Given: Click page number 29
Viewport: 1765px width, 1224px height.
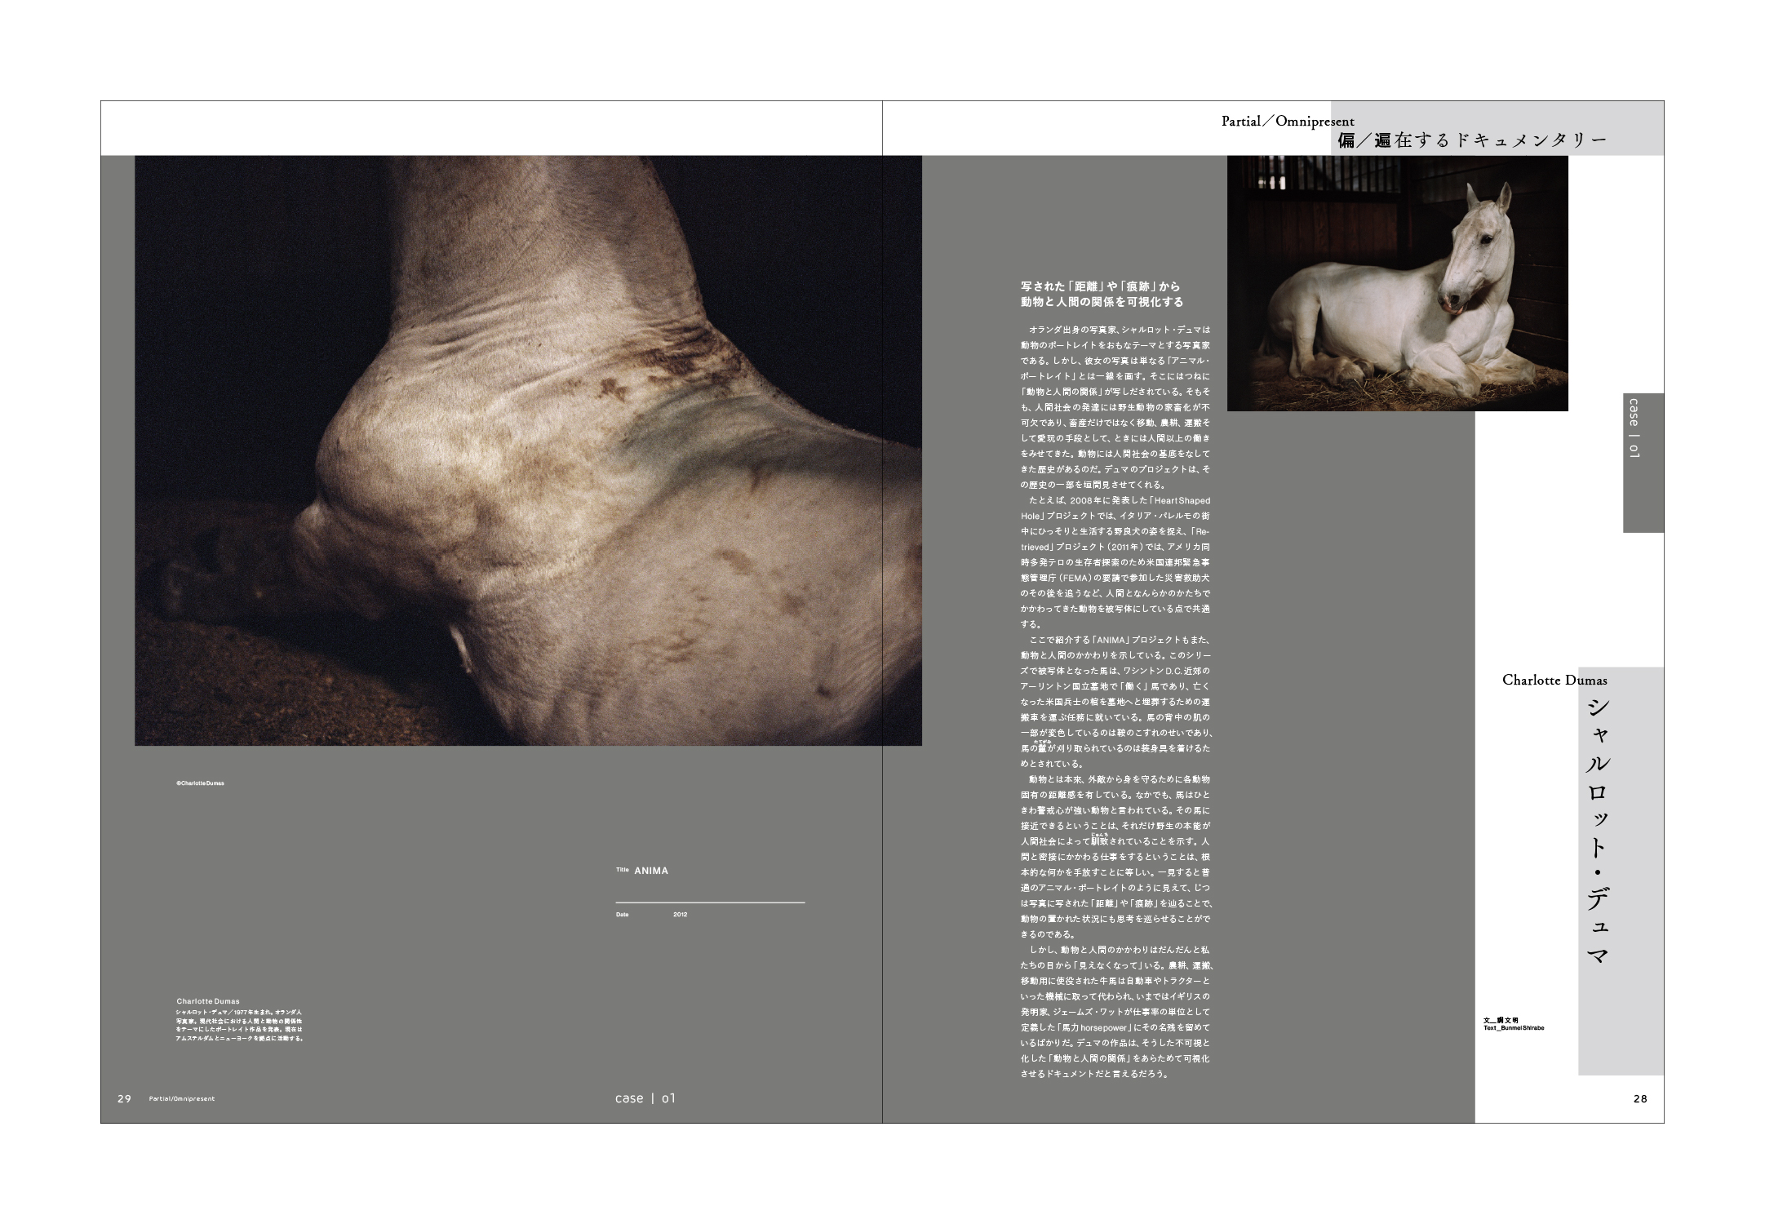Looking at the screenshot, I should click(124, 1098).
